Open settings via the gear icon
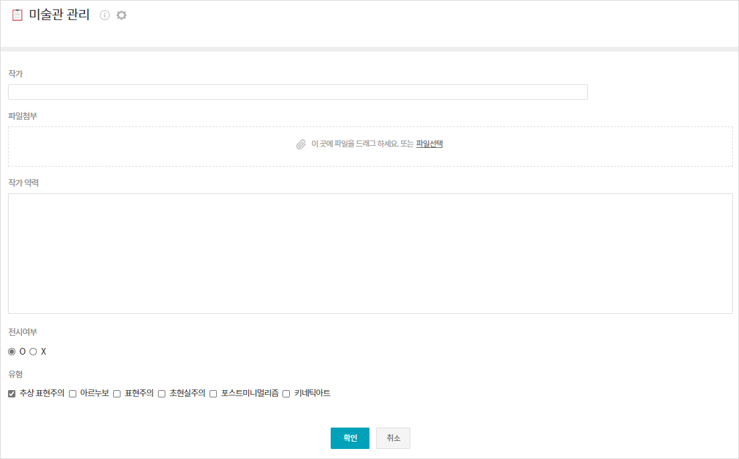739x459 pixels. pyautogui.click(x=121, y=15)
